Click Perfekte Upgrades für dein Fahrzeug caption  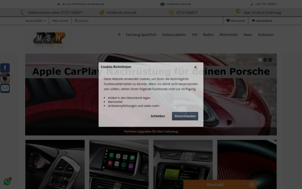151,132
